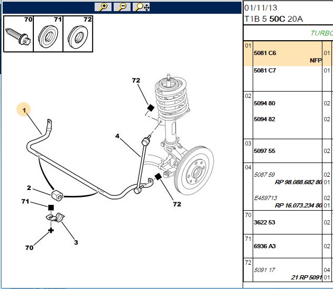Click row index 72 in parts table
This screenshot has height=289, width=333.
[248, 263]
